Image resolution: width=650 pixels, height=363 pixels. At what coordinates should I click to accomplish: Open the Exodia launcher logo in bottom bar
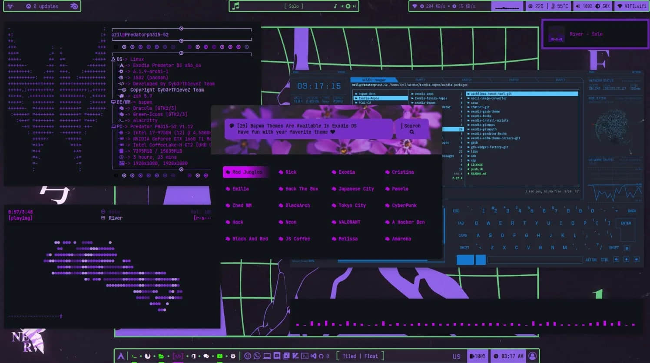pyautogui.click(x=121, y=356)
